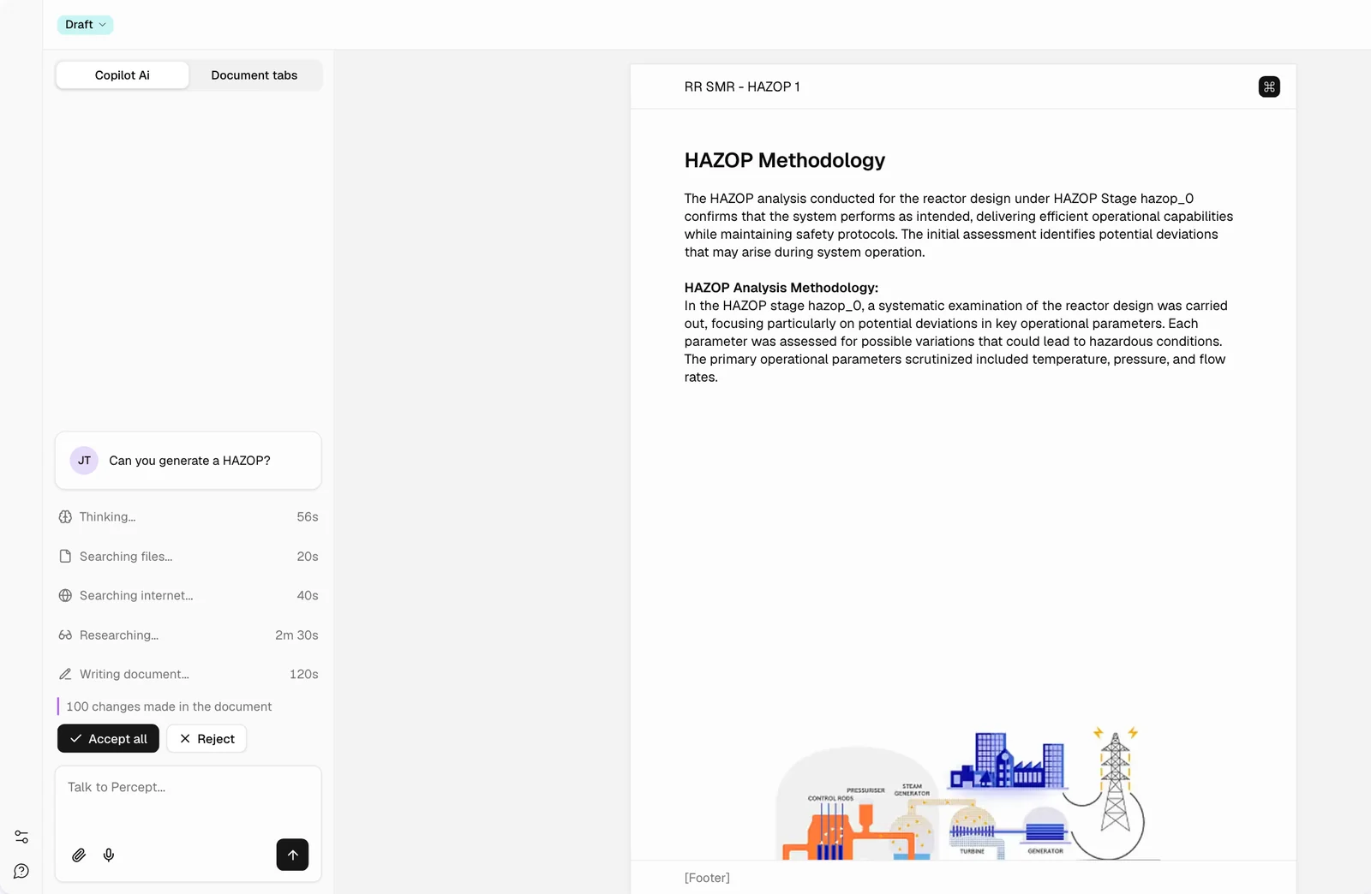Click the Thinking brain icon
Viewport: 1371px width, 894px height.
65,517
